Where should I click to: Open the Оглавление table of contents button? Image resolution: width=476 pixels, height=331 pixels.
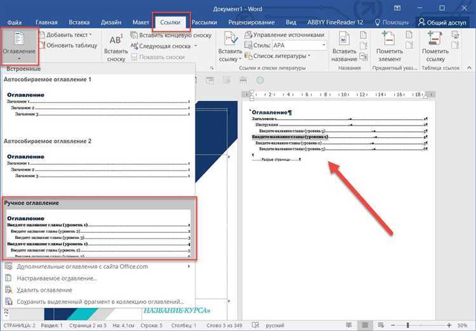[19, 46]
